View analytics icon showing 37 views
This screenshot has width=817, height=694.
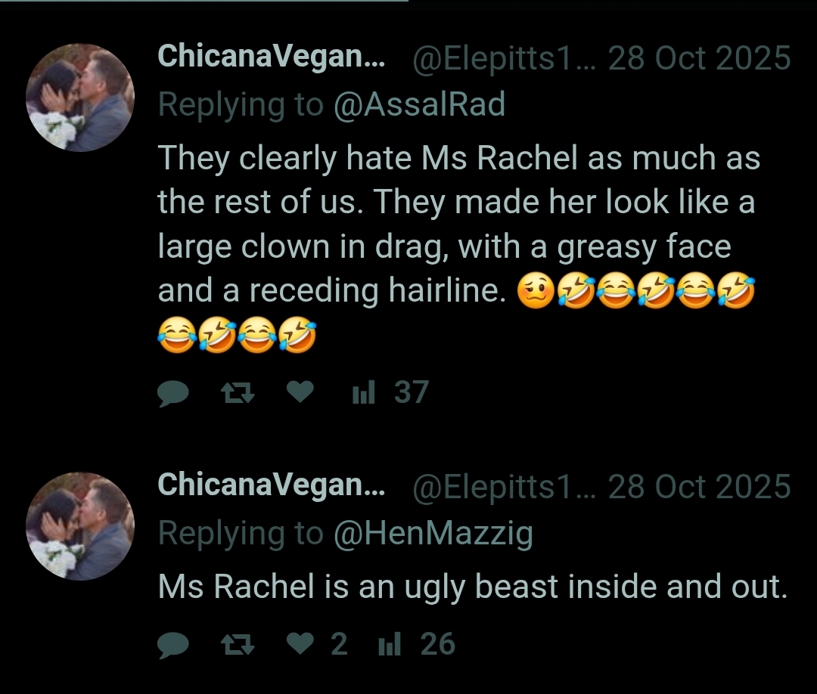pyautogui.click(x=364, y=392)
